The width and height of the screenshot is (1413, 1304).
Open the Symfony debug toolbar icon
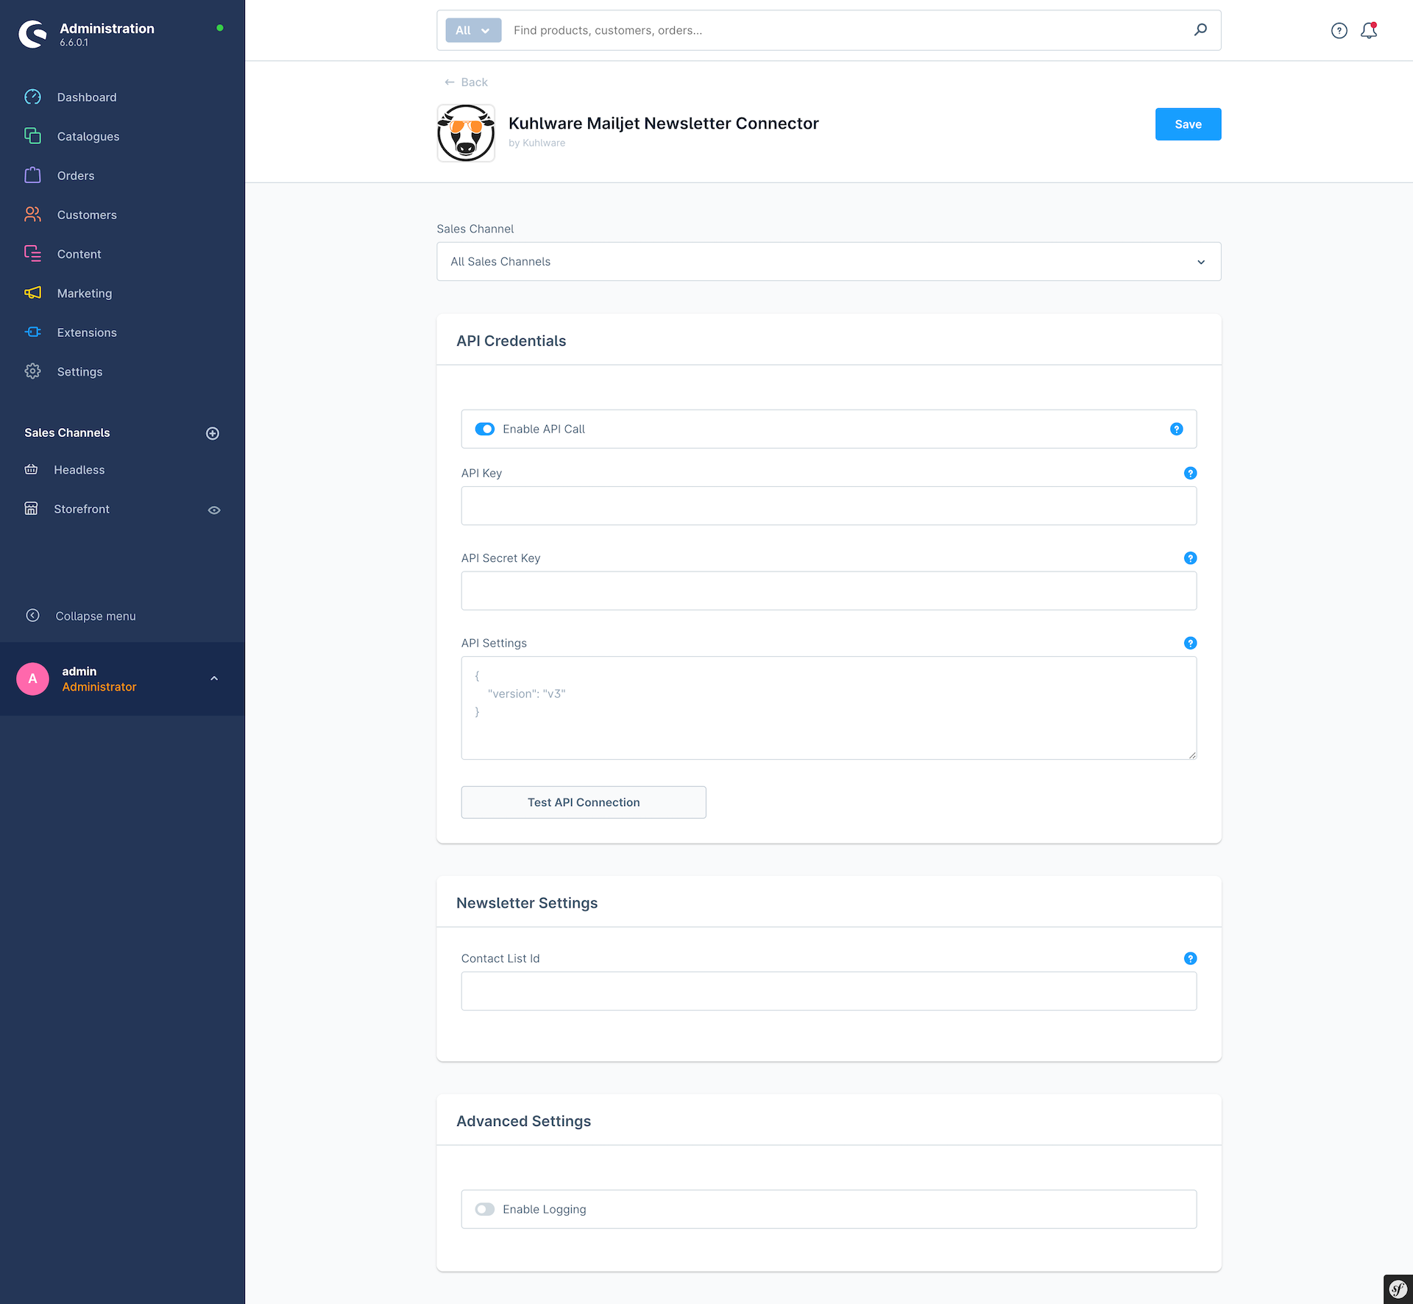coord(1398,1289)
